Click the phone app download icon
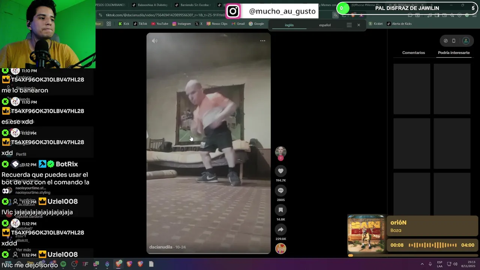The image size is (480, 270). pyautogui.click(x=454, y=41)
